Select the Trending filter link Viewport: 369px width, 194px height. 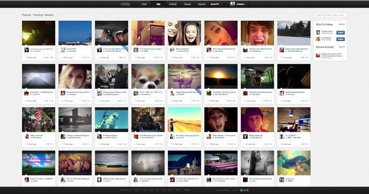click(37, 15)
